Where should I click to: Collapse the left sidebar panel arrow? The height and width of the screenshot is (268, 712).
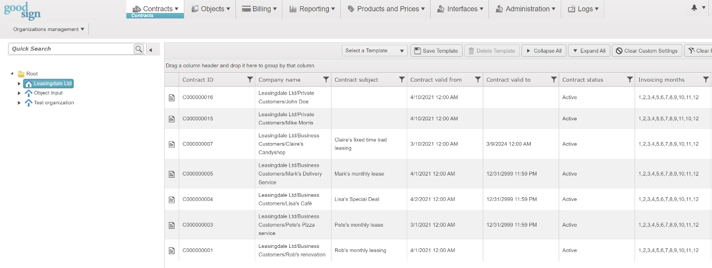pyautogui.click(x=151, y=50)
